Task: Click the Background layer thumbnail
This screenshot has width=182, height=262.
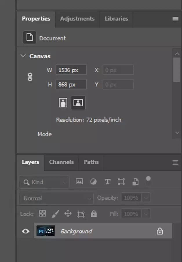Action: [46, 231]
